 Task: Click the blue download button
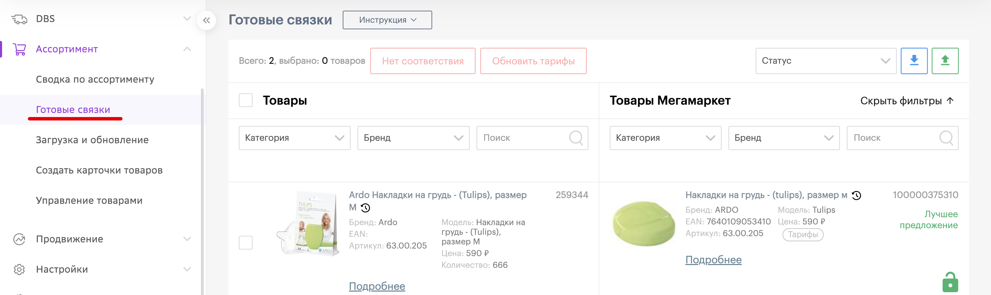tap(914, 61)
